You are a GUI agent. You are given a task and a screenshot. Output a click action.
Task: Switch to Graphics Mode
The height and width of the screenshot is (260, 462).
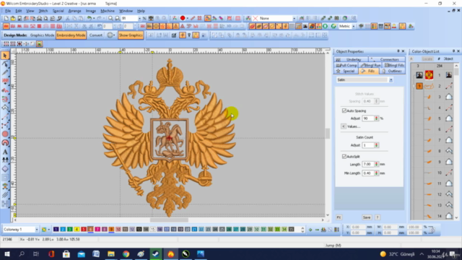(42, 35)
